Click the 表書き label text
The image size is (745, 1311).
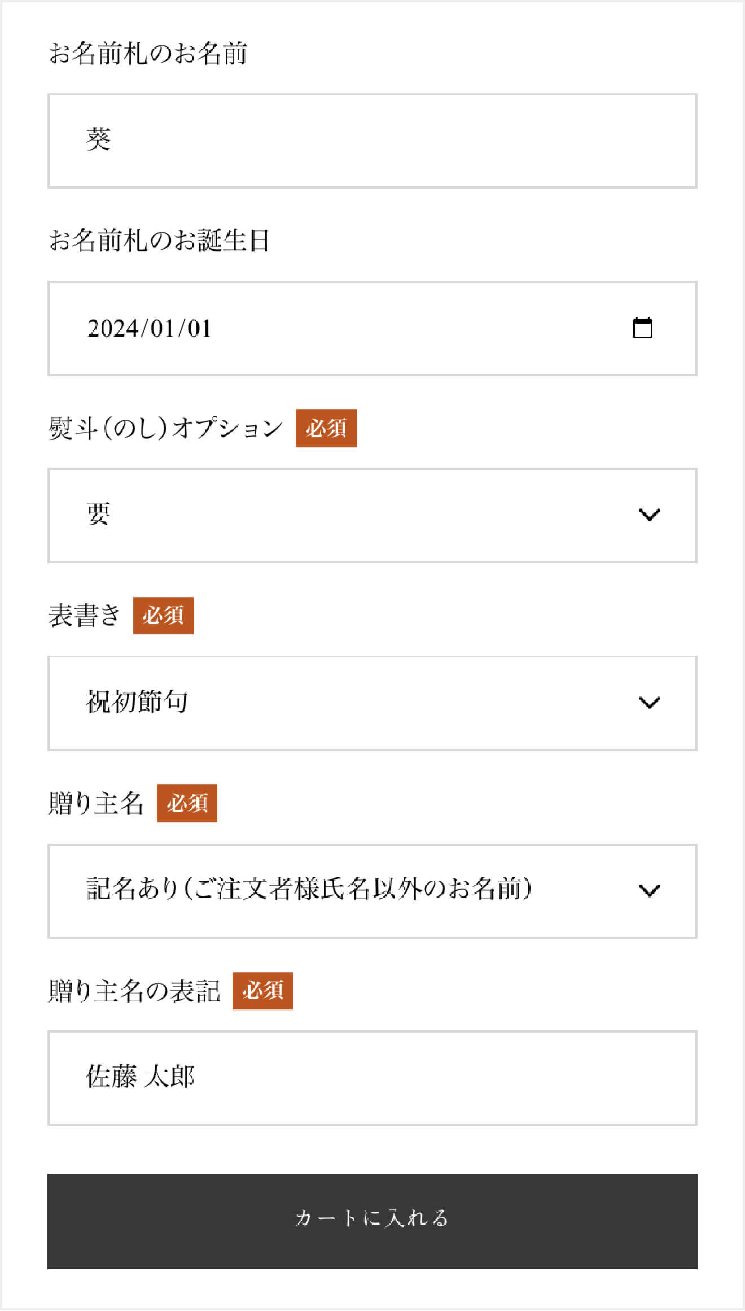84,616
